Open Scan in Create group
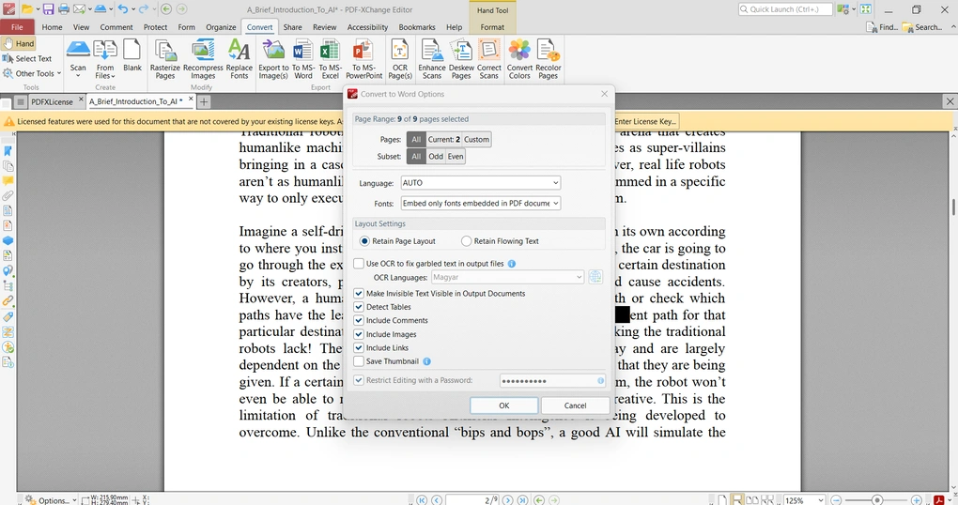The height and width of the screenshot is (505, 958). (x=78, y=58)
